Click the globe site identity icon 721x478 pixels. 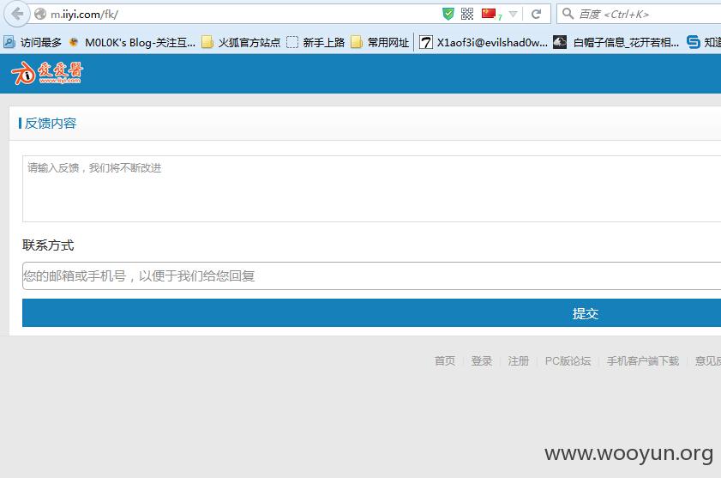[x=40, y=15]
